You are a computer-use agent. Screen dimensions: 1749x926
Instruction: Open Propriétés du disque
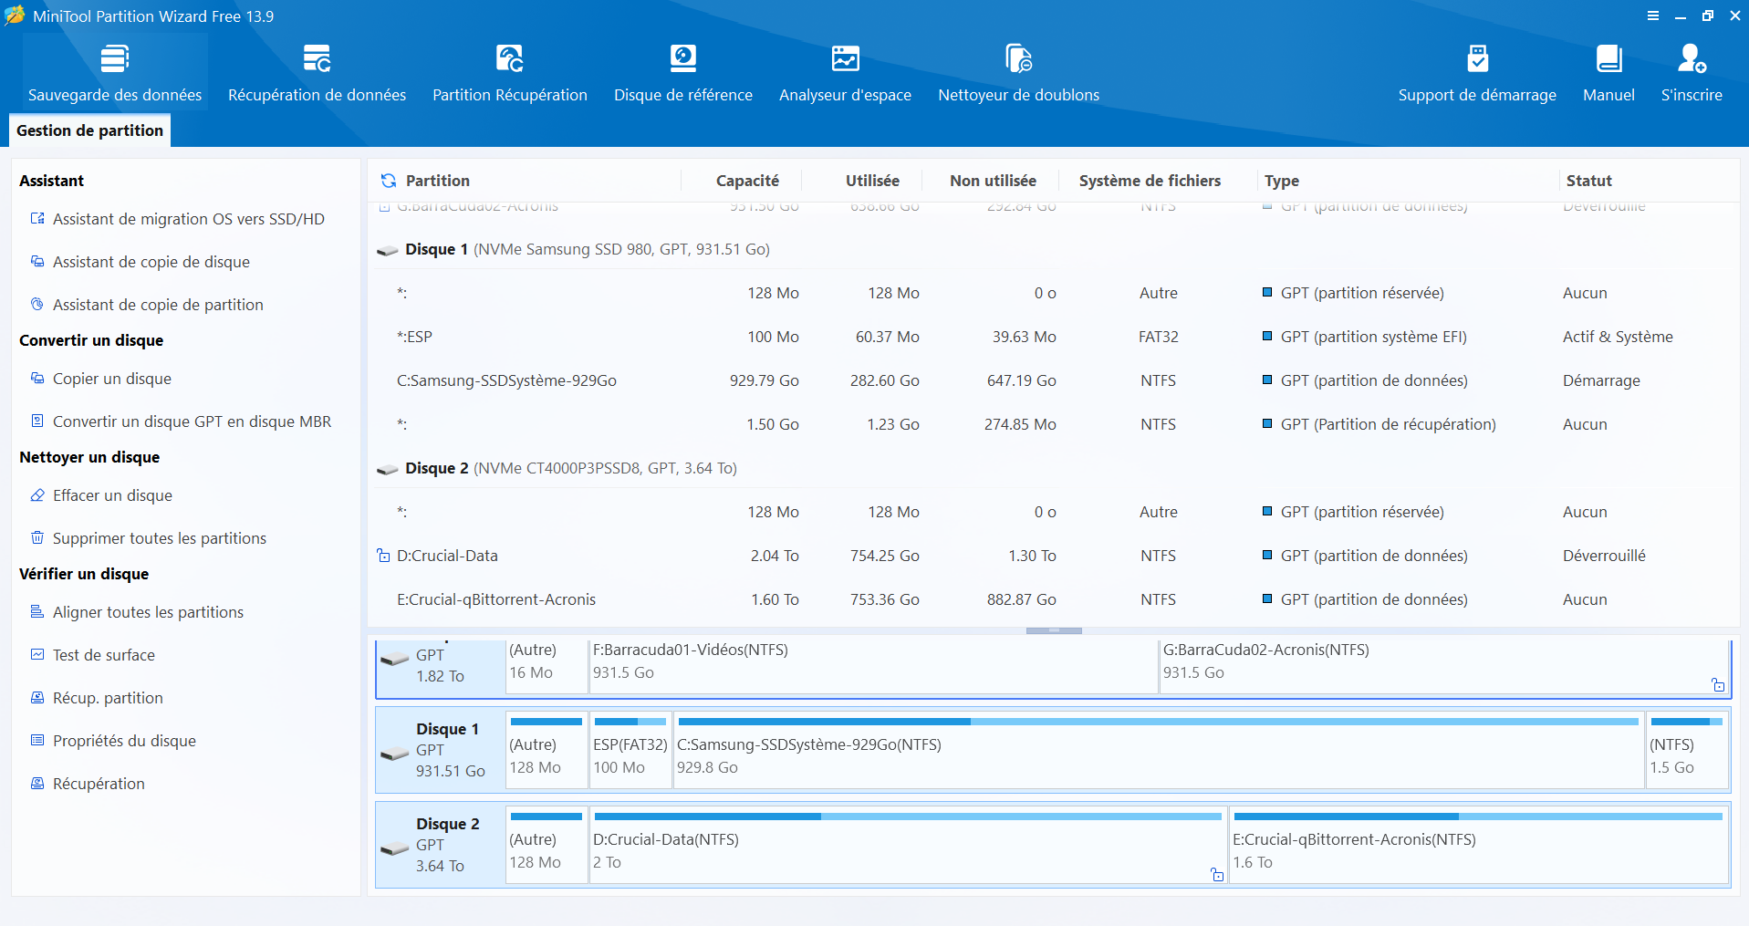114,741
